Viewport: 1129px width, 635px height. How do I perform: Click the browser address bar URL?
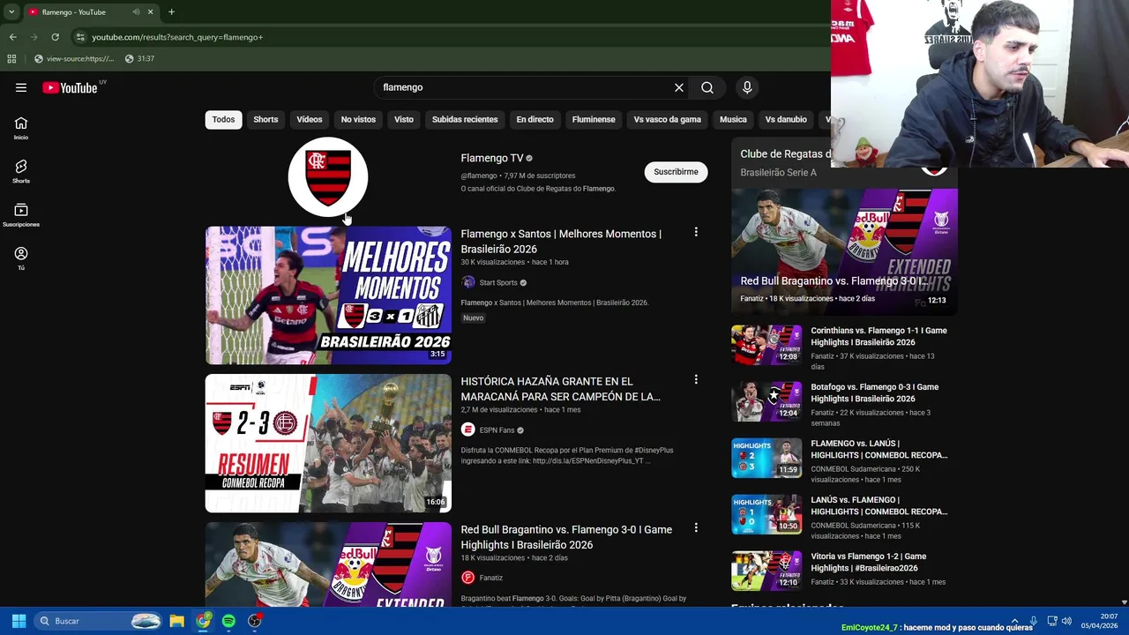177,37
